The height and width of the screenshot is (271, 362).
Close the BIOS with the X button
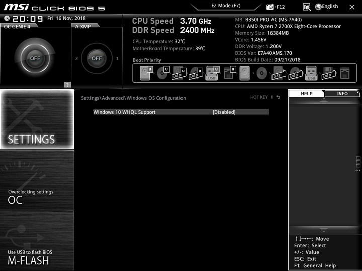[351, 7]
